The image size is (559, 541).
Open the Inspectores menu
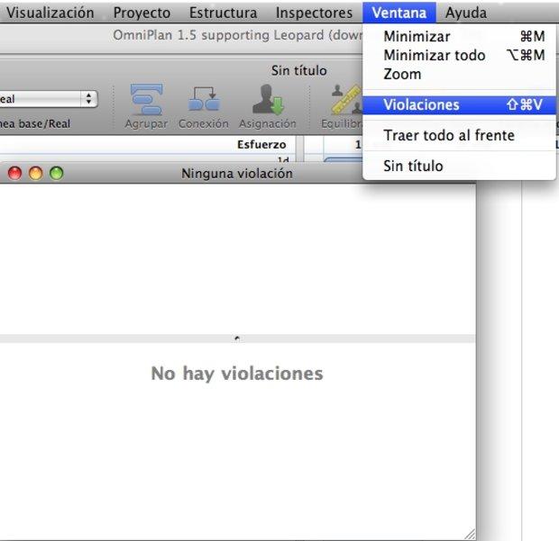[x=314, y=13]
